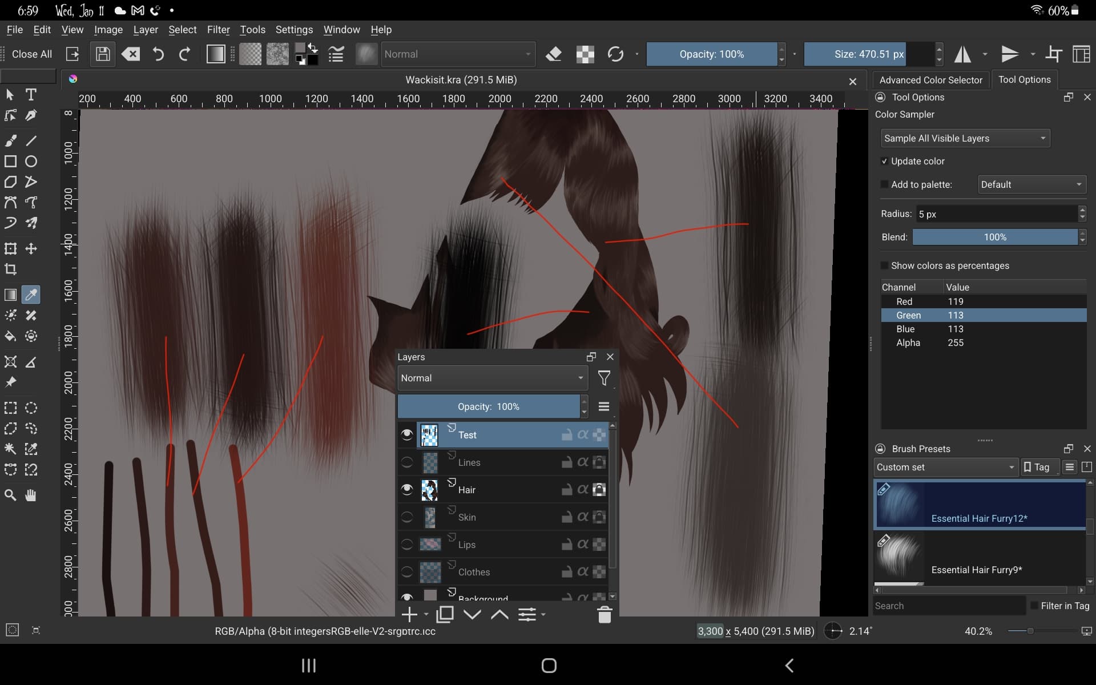1096x685 pixels.
Task: Click the Save document icon
Action: point(103,54)
